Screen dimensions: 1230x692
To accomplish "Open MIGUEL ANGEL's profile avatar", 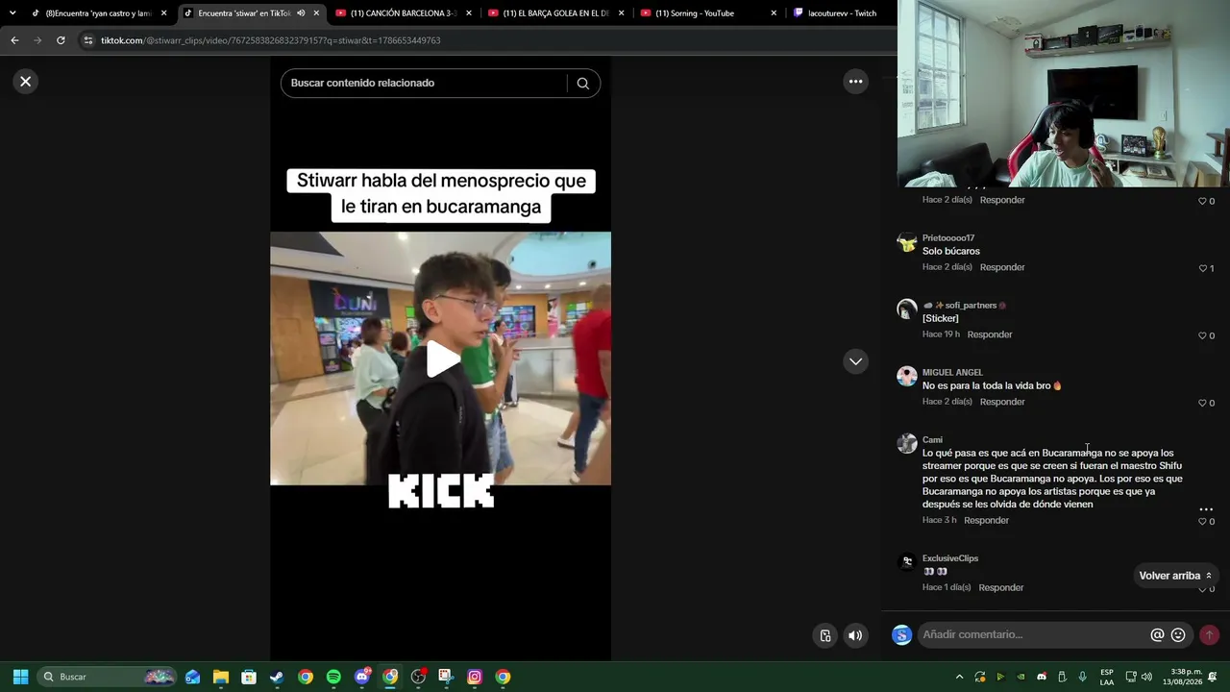I will pyautogui.click(x=906, y=376).
